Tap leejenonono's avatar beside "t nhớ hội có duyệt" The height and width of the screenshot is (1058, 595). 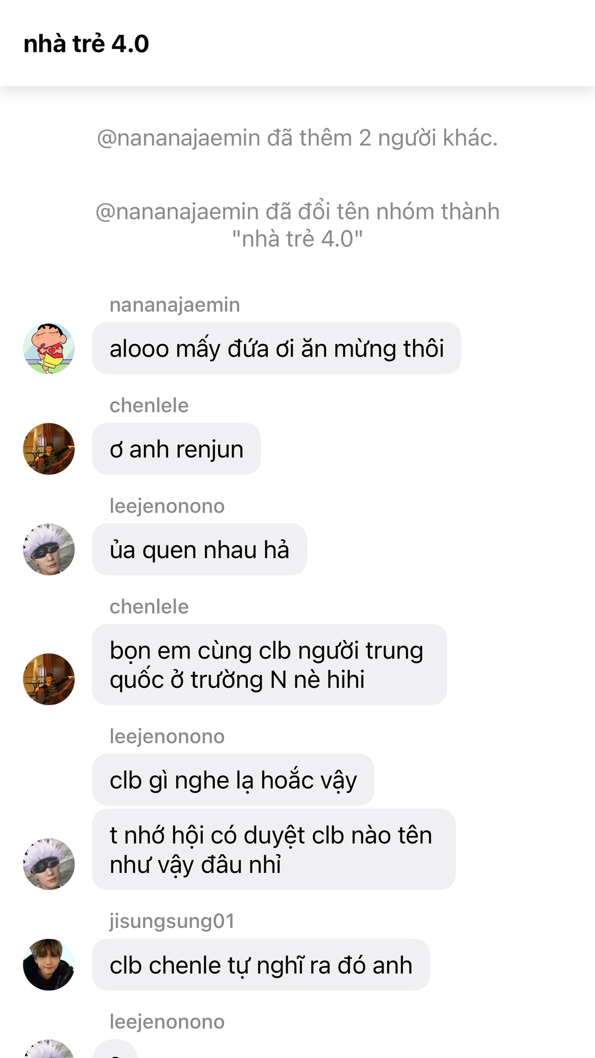point(49,863)
